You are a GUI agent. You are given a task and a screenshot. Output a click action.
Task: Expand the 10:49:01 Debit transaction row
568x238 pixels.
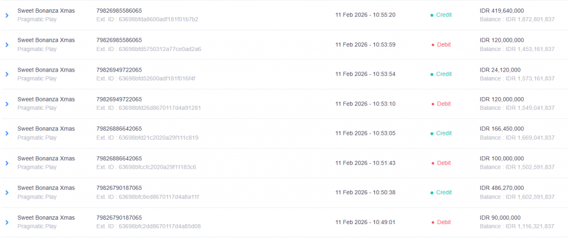click(x=7, y=222)
